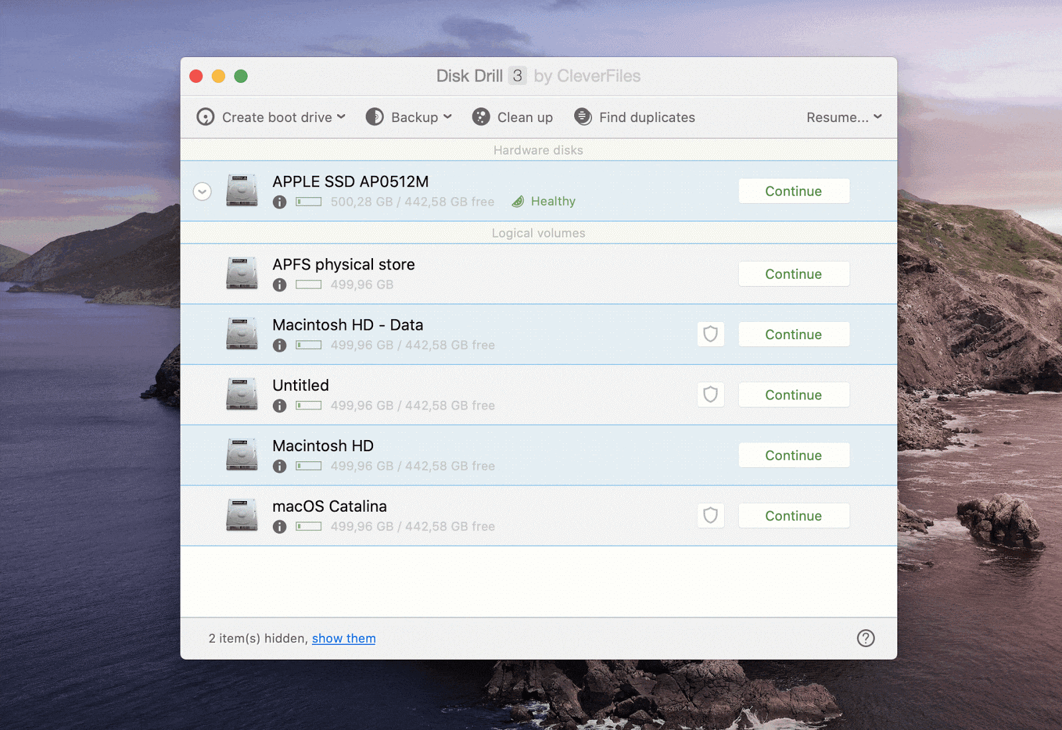This screenshot has height=730, width=1062.
Task: Open the Backup dropdown arrow
Action: (x=447, y=117)
